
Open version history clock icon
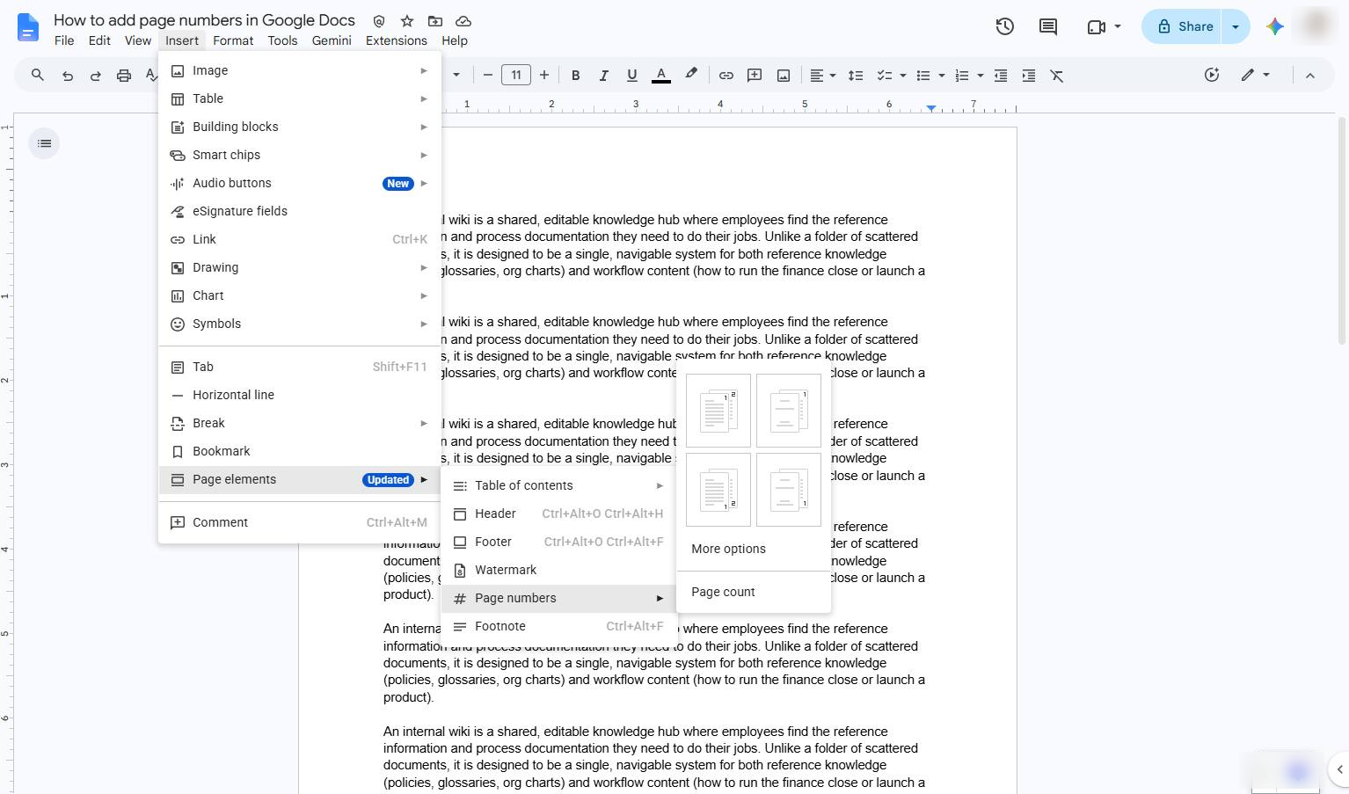pyautogui.click(x=1005, y=26)
